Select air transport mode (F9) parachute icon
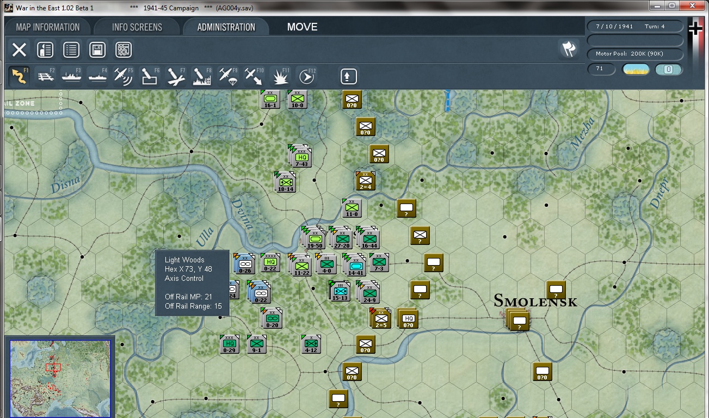The image size is (709, 418). coord(229,76)
